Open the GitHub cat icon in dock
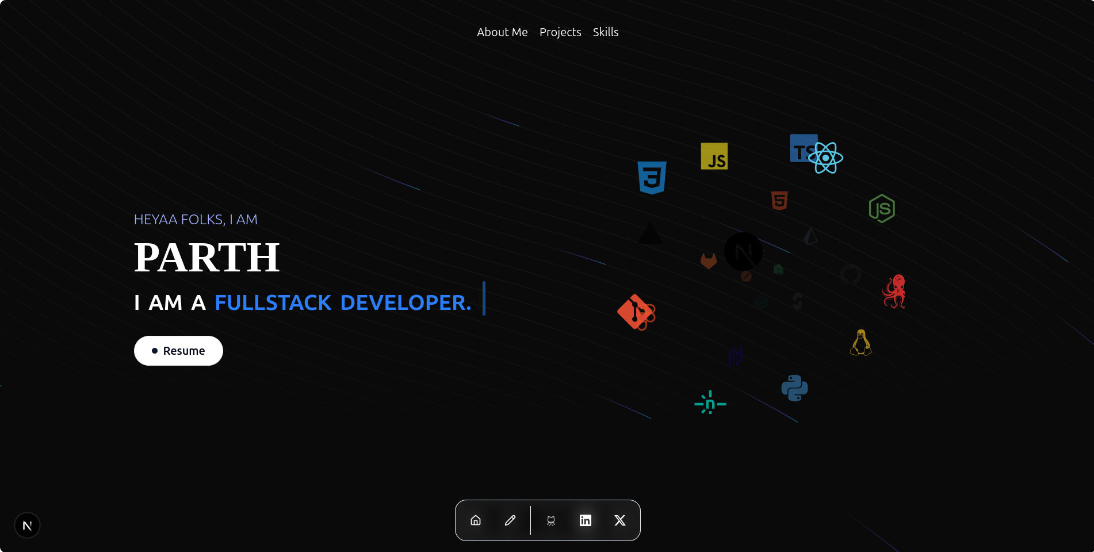1094x552 pixels. tap(551, 520)
